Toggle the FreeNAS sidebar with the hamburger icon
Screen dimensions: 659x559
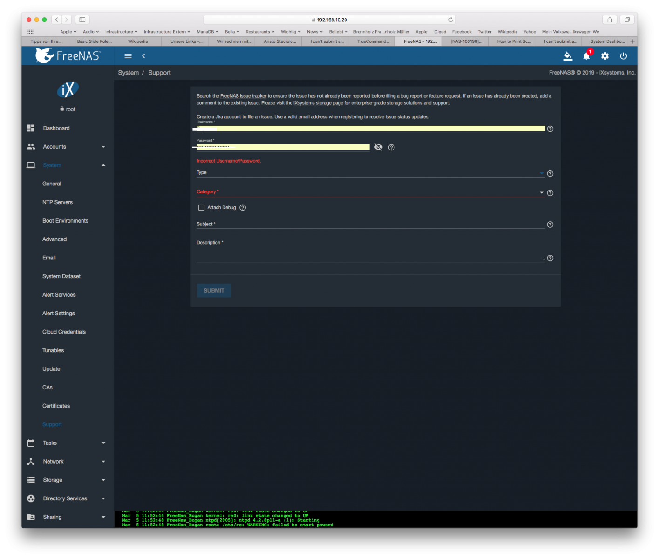[128, 56]
